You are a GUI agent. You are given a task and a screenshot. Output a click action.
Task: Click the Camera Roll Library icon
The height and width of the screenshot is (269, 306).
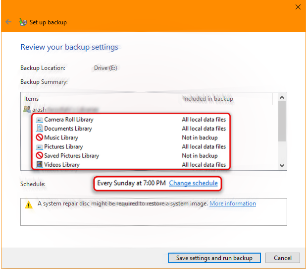point(40,120)
